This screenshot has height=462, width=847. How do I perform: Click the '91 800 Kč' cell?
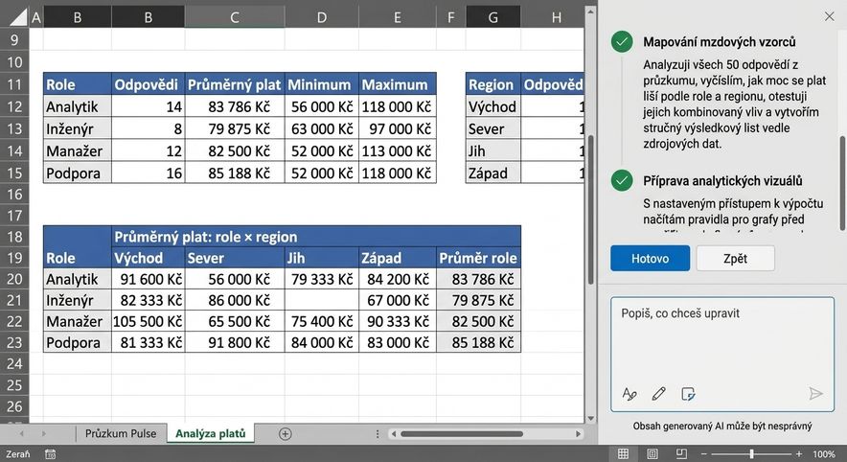(235, 342)
